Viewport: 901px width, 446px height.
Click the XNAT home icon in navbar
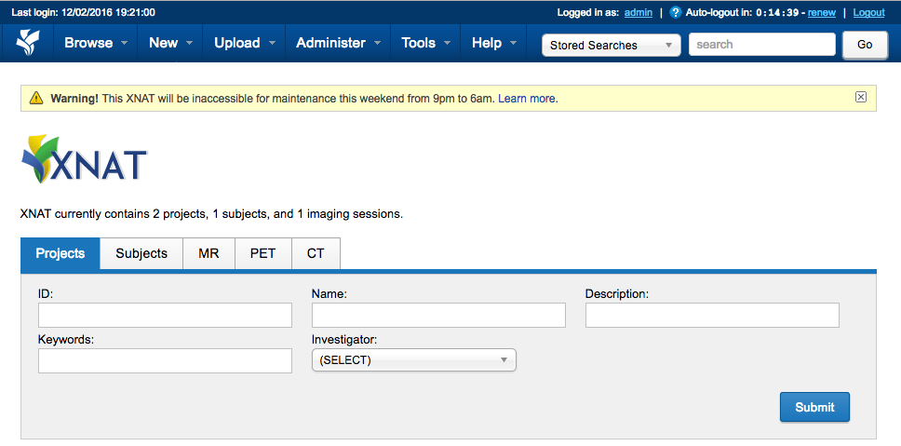point(28,43)
